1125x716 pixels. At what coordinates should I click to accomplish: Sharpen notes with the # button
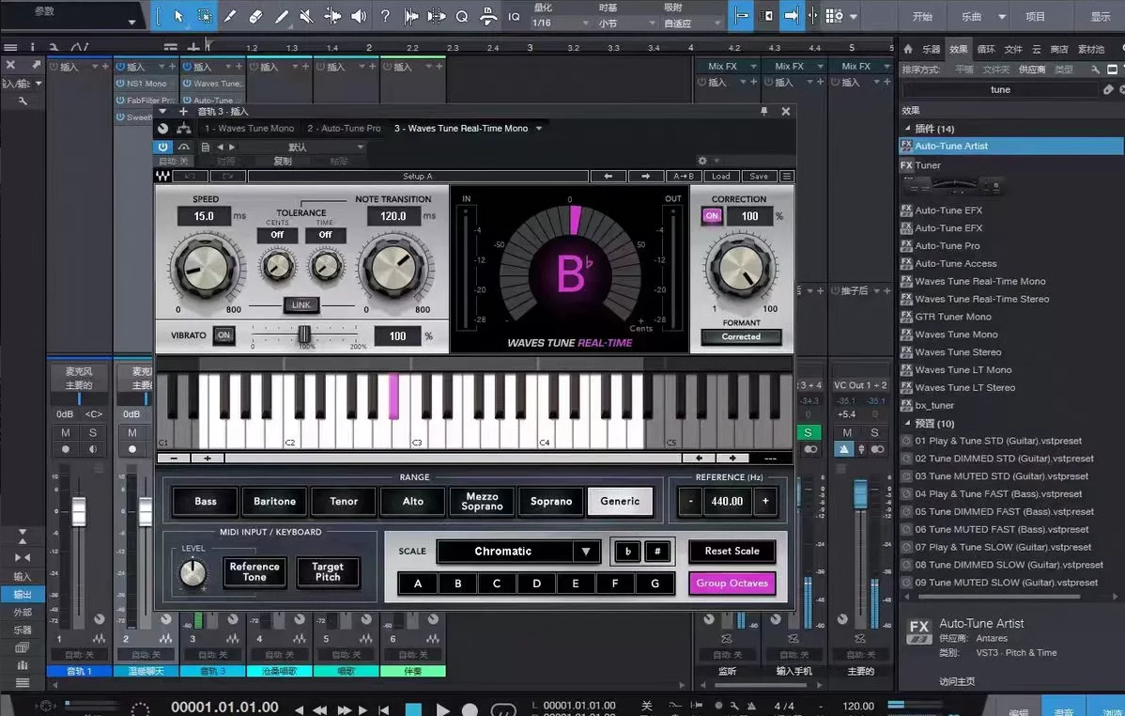(657, 551)
